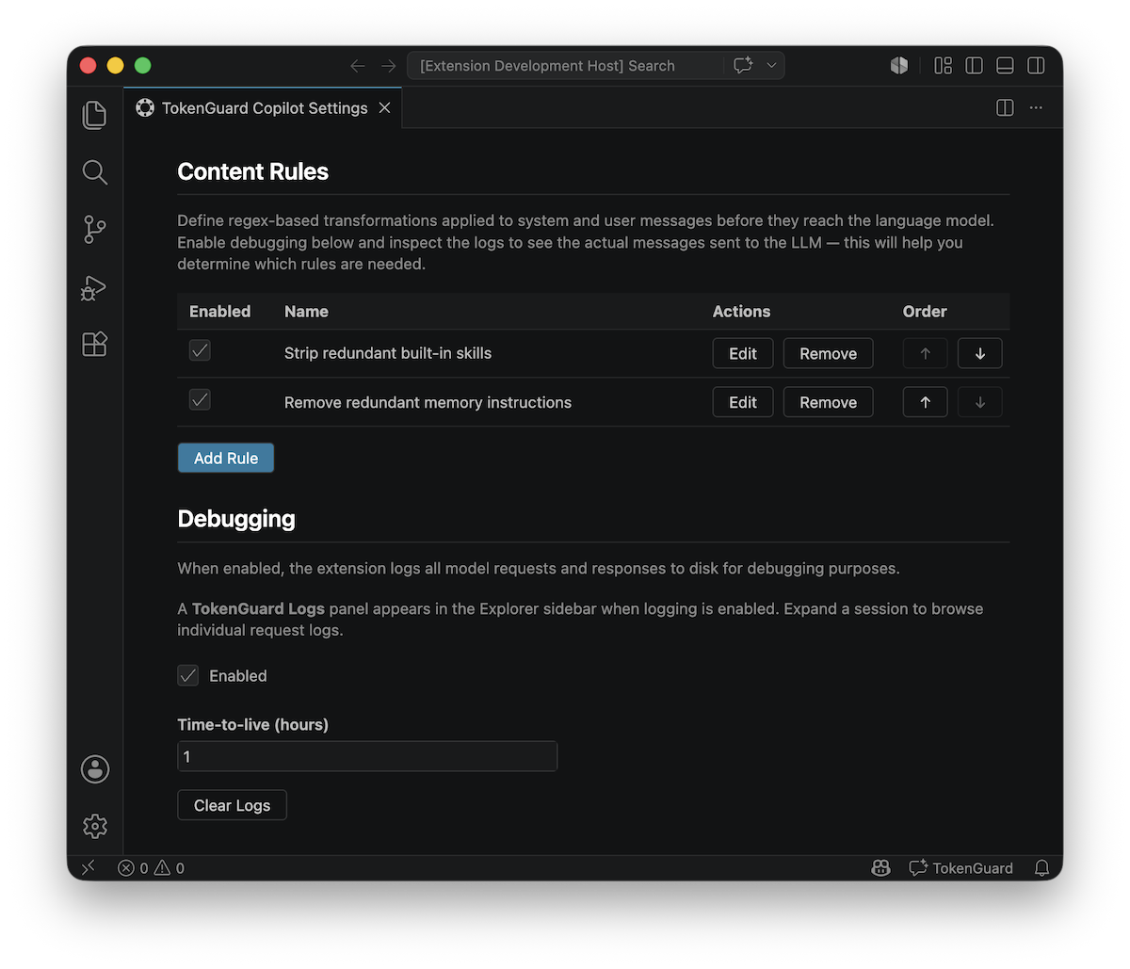Click the remote window indicator in status bar
Image resolution: width=1130 pixels, height=969 pixels.
tap(88, 868)
